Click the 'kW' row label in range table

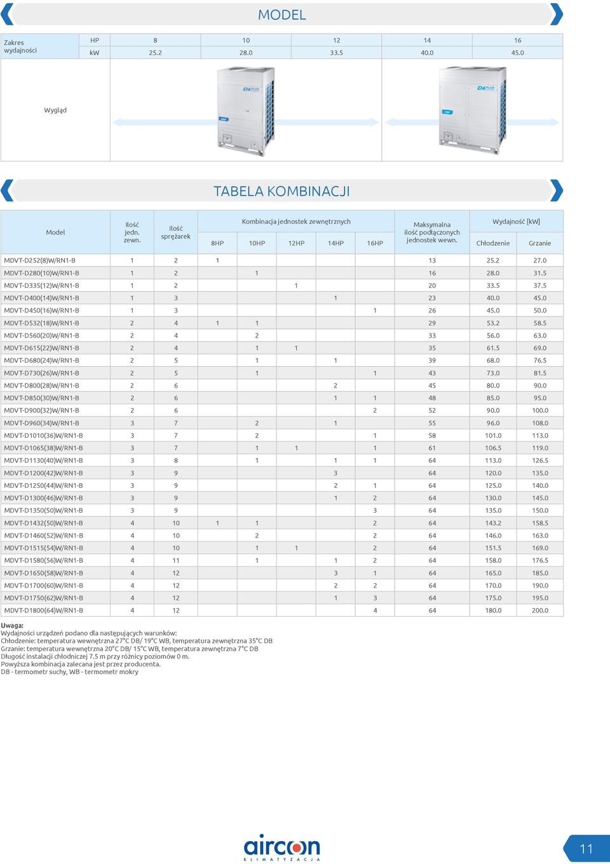(95, 53)
